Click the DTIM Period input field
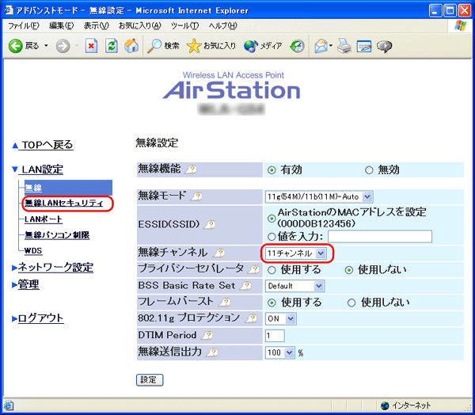 click(275, 336)
